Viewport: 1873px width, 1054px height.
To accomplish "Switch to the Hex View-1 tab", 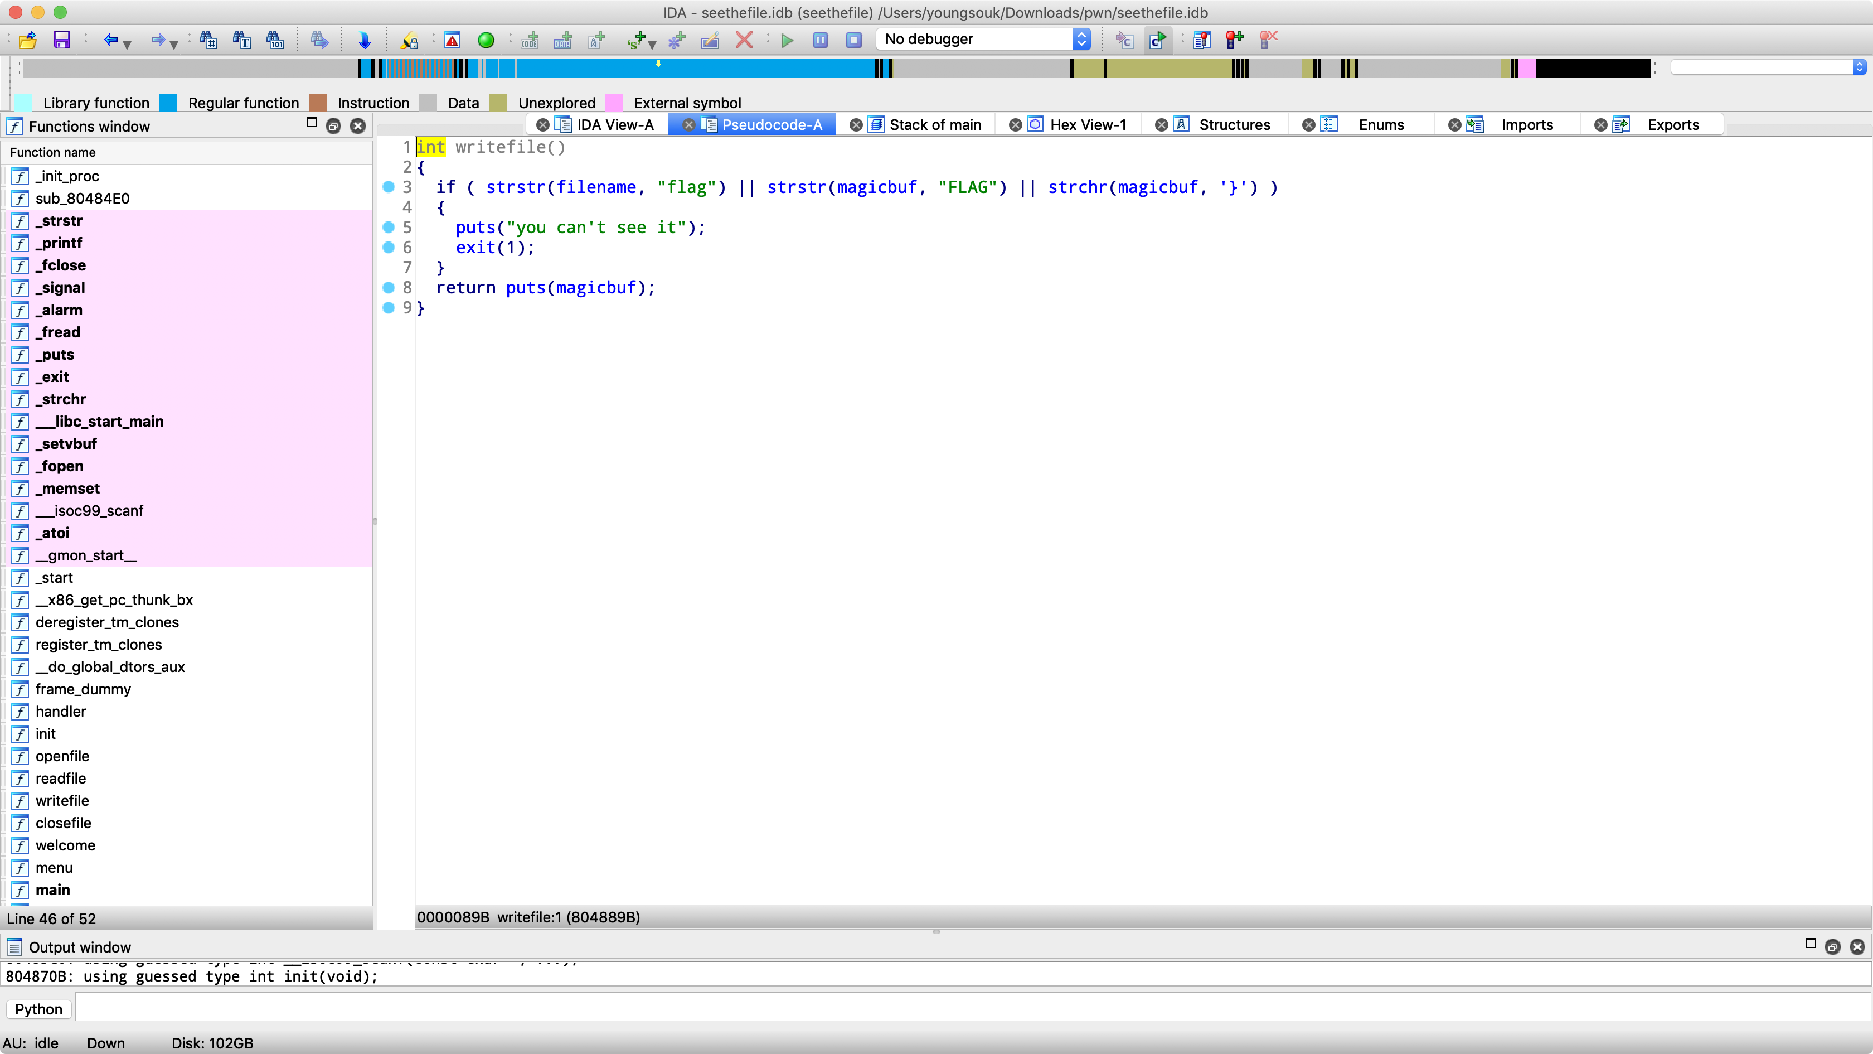I will pos(1087,124).
